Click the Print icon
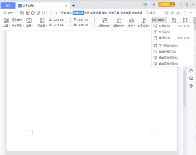 click(x=33, y=13)
